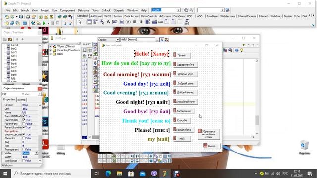Toggle the ShowHint checkbox
Viewport: 317px width, 178px height.
[24, 138]
